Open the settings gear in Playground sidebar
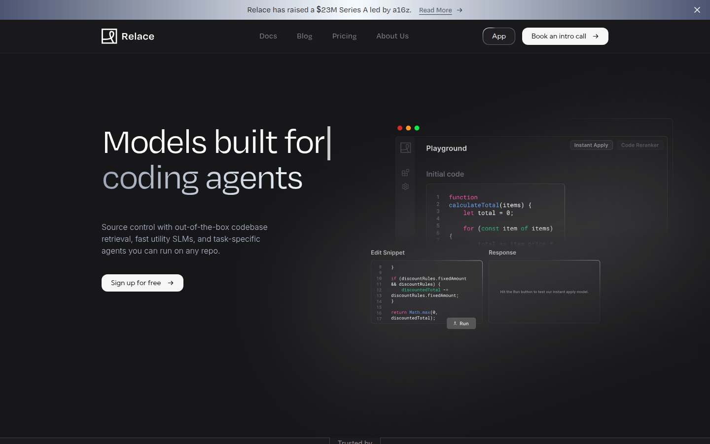The height and width of the screenshot is (444, 710). [405, 186]
